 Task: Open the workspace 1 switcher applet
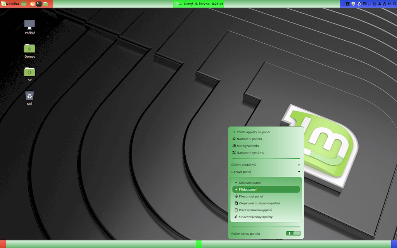[348, 4]
